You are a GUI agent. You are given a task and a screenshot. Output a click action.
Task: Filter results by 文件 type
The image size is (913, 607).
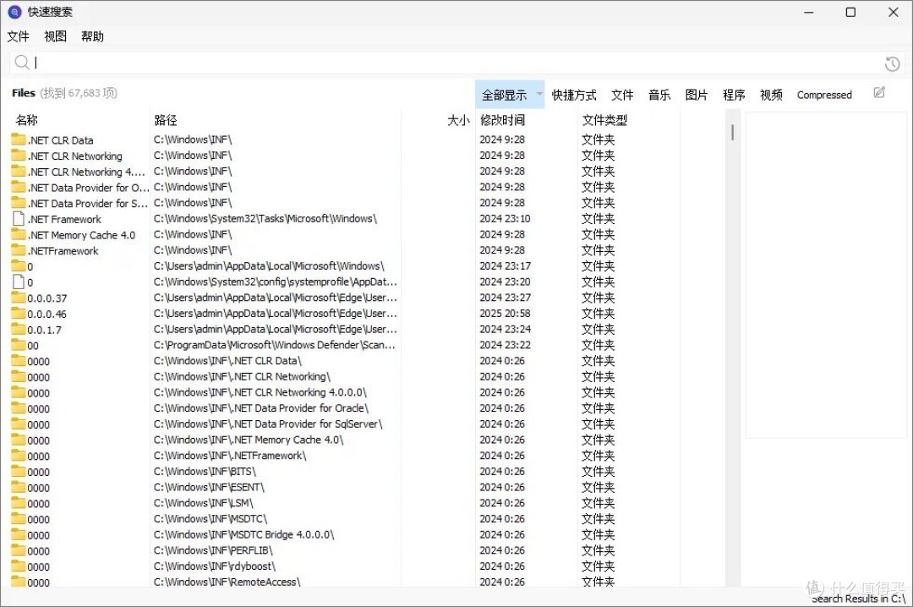[622, 95]
